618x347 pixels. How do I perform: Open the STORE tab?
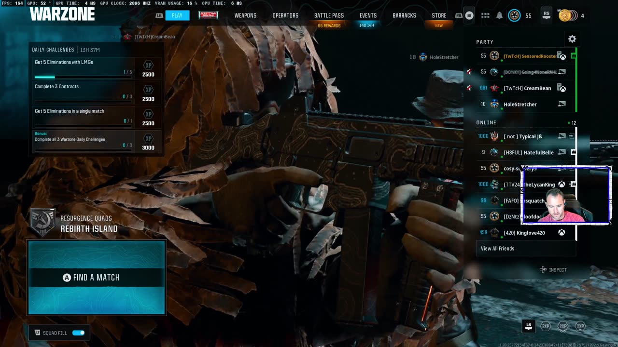(439, 15)
